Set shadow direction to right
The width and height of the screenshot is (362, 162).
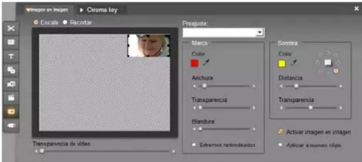click(339, 63)
